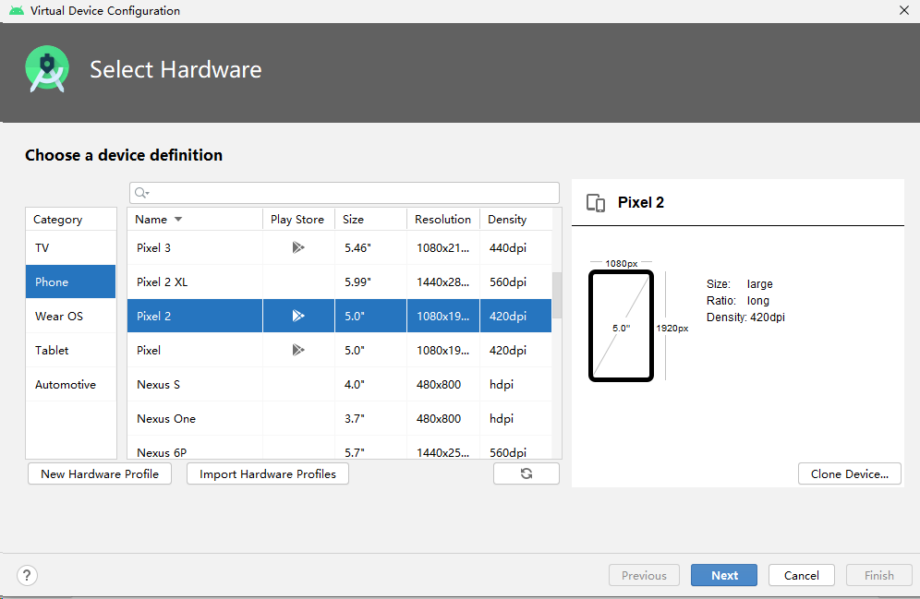Select the Nexus One device row
Image resolution: width=920 pixels, height=599 pixels.
click(339, 418)
